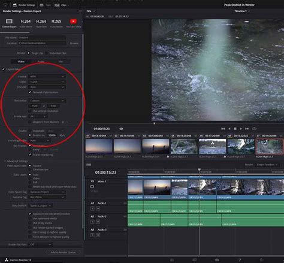Open the Color Space Tag dropdown
The image size is (284, 263).
click(x=47, y=192)
